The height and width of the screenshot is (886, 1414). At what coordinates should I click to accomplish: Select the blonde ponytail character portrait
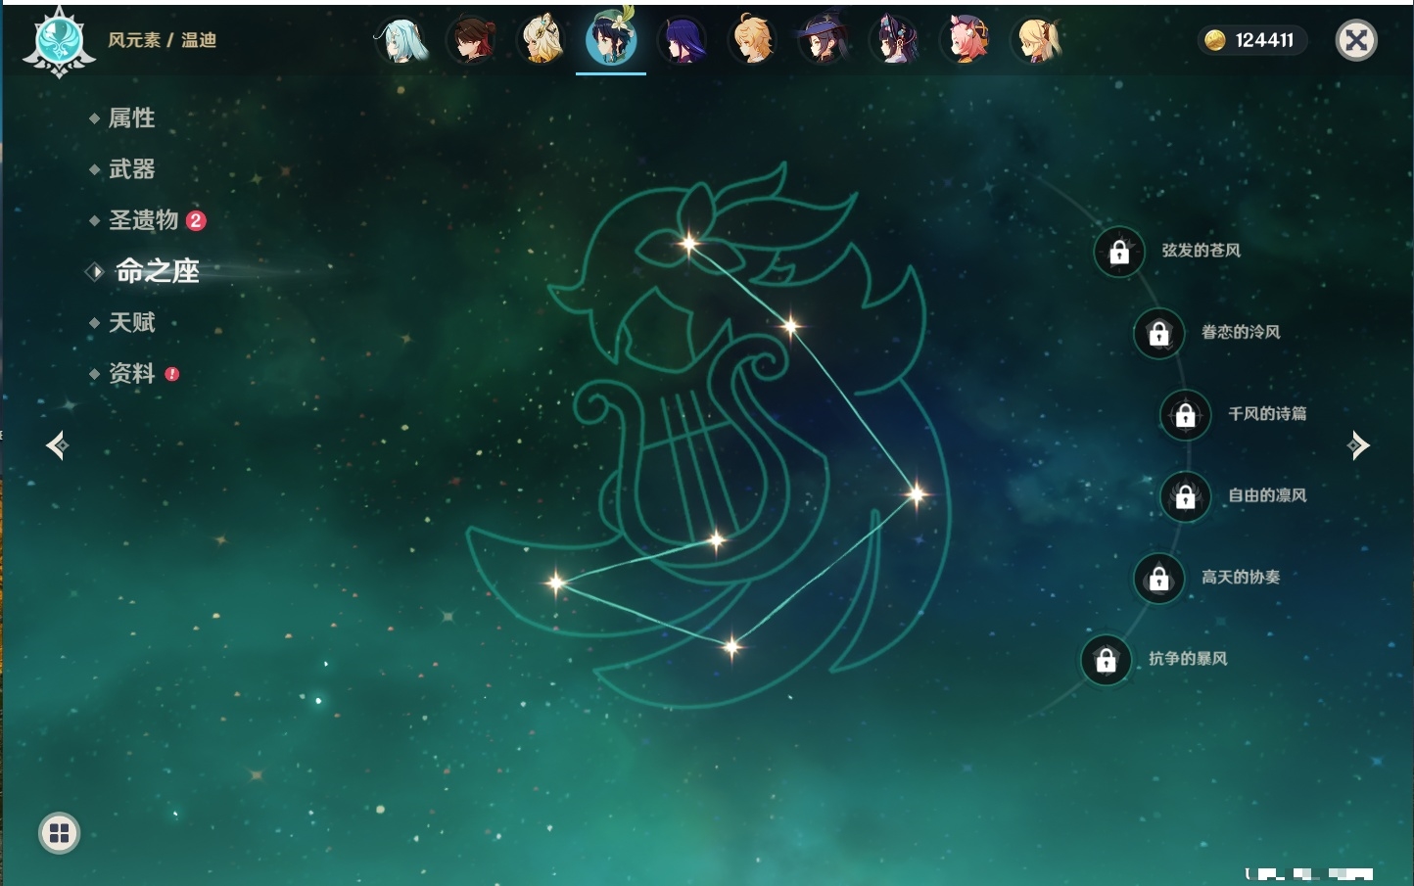(x=1036, y=40)
